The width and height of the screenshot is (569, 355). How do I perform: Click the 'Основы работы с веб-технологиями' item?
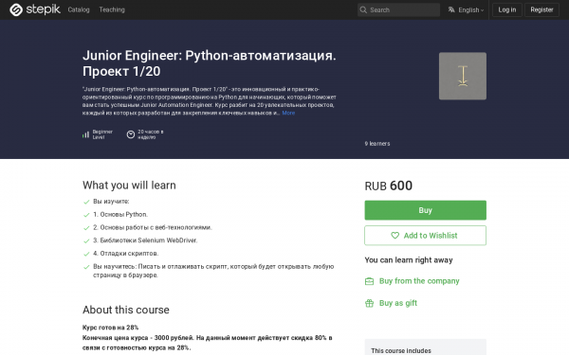153,227
